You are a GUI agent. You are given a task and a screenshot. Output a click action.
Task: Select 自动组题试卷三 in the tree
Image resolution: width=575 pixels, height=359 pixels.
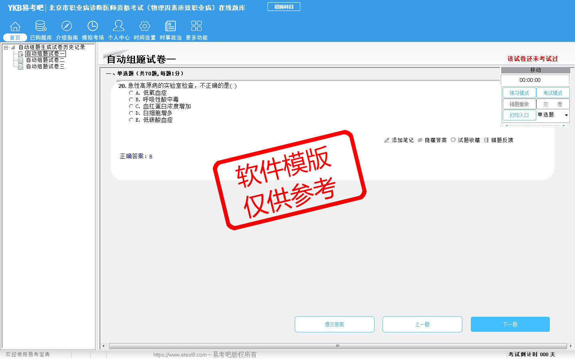pos(45,66)
